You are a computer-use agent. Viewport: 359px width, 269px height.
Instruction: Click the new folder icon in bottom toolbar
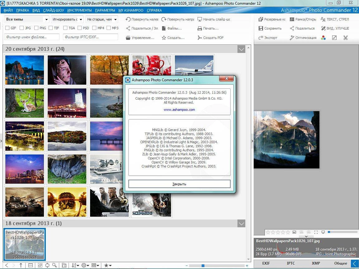[x=64, y=265]
